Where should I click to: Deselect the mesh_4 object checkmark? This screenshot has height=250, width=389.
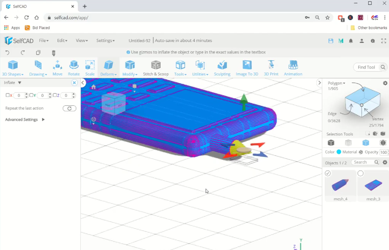point(328,173)
